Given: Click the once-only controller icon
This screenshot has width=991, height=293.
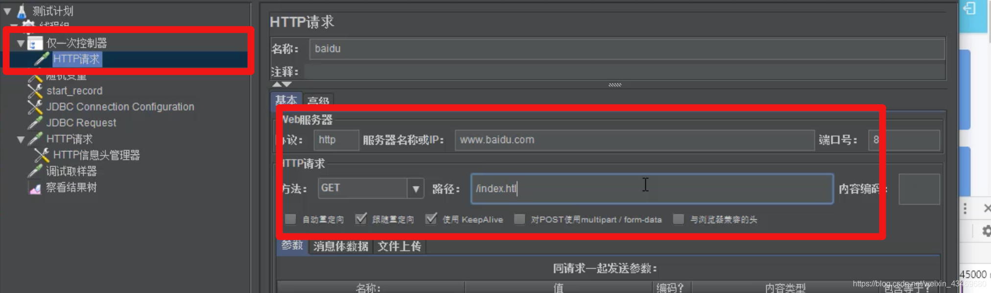Looking at the screenshot, I should 34,43.
